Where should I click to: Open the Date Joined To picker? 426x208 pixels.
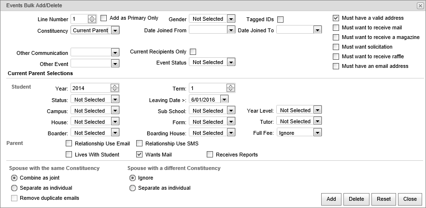318,30
